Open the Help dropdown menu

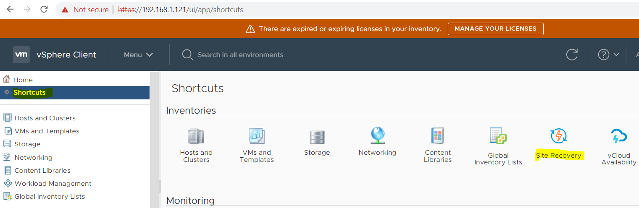609,55
